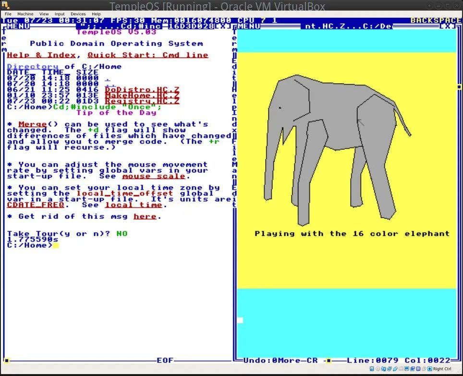Open the Devices menu
Screen dimensions: 463x376
coord(78,14)
